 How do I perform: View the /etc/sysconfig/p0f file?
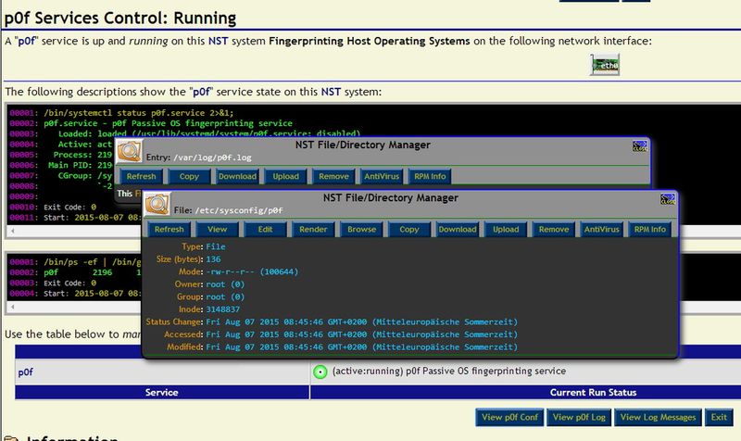[217, 229]
